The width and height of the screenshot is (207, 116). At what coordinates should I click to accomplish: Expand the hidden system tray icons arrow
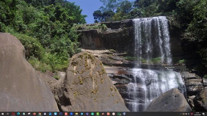pyautogui.click(x=181, y=114)
